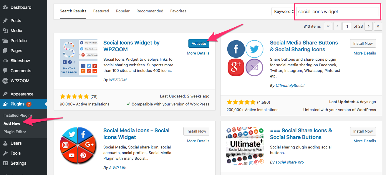Viewport: 386px width, 175px height.
Task: Open Dashboard from the sidebar icon
Action: tap(5, 7)
